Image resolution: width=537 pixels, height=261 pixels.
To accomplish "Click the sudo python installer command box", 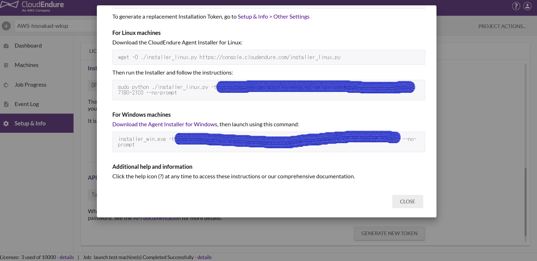I will click(x=269, y=90).
